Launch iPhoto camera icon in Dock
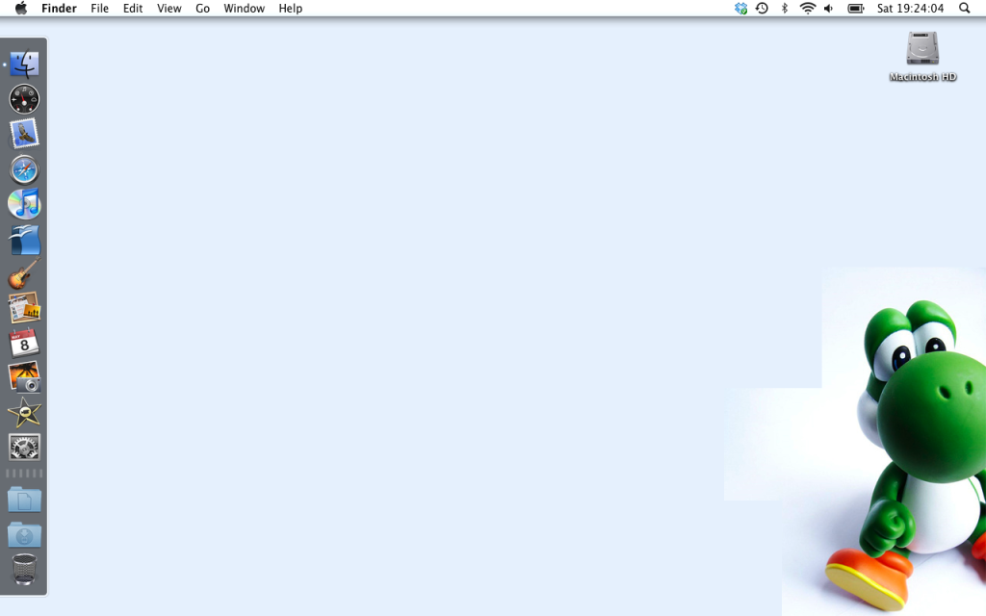986x616 pixels. coord(24,377)
